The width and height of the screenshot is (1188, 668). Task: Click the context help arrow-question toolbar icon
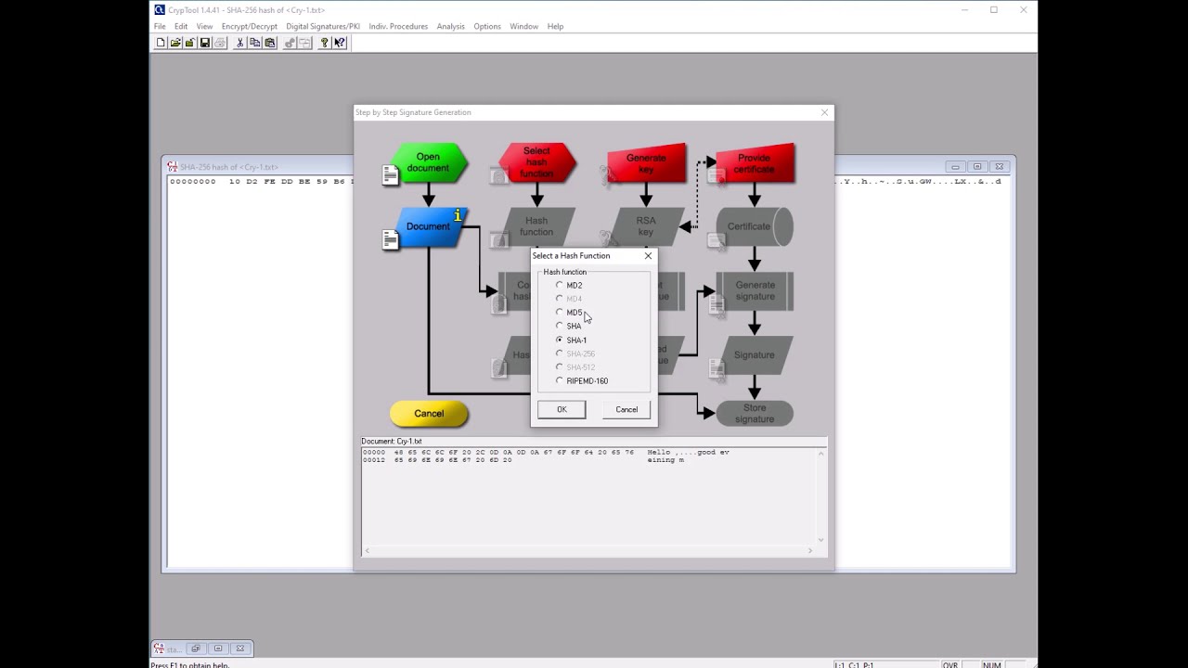pyautogui.click(x=340, y=43)
